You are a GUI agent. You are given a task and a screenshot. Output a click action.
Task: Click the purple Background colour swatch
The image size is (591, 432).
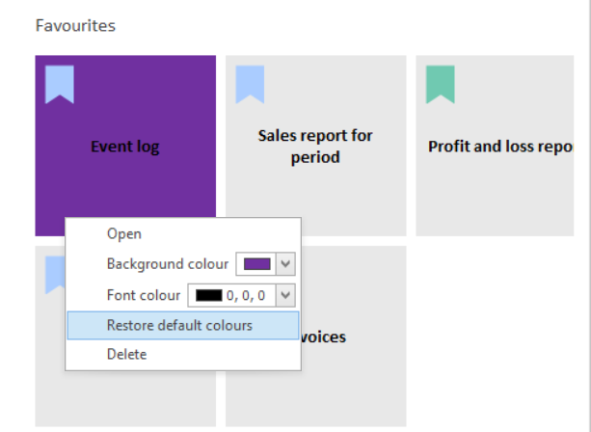coord(256,263)
